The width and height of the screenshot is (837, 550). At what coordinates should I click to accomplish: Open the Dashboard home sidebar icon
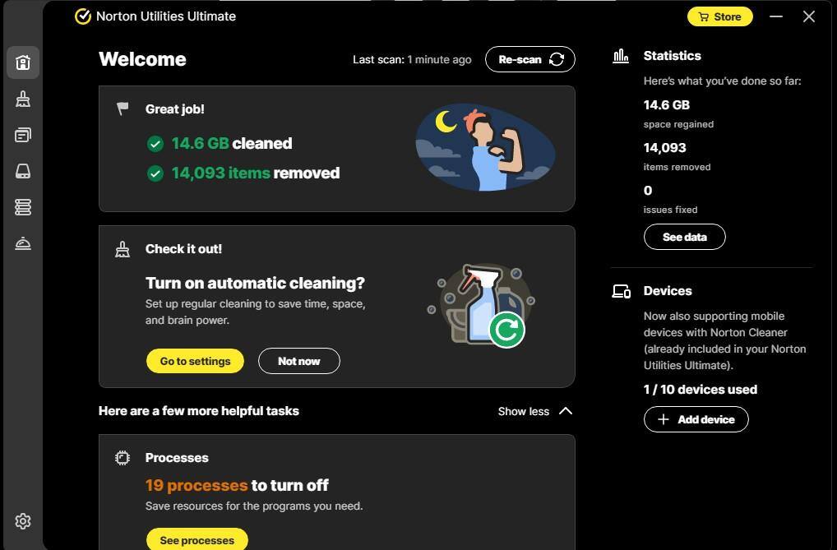pos(23,62)
